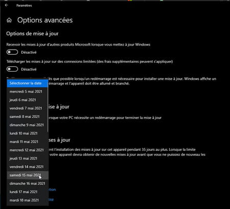Choose mardi 18 mai 2021
This screenshot has width=230, height=209.
click(27, 200)
